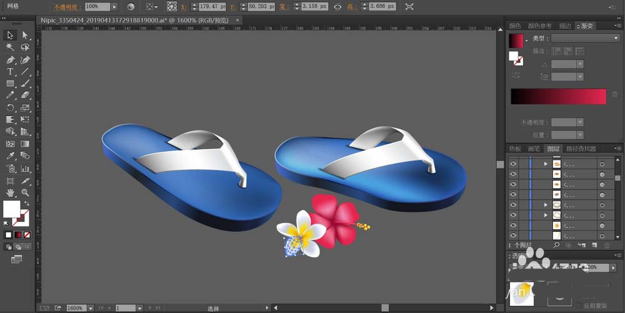Select the Hand tool

[x=10, y=193]
